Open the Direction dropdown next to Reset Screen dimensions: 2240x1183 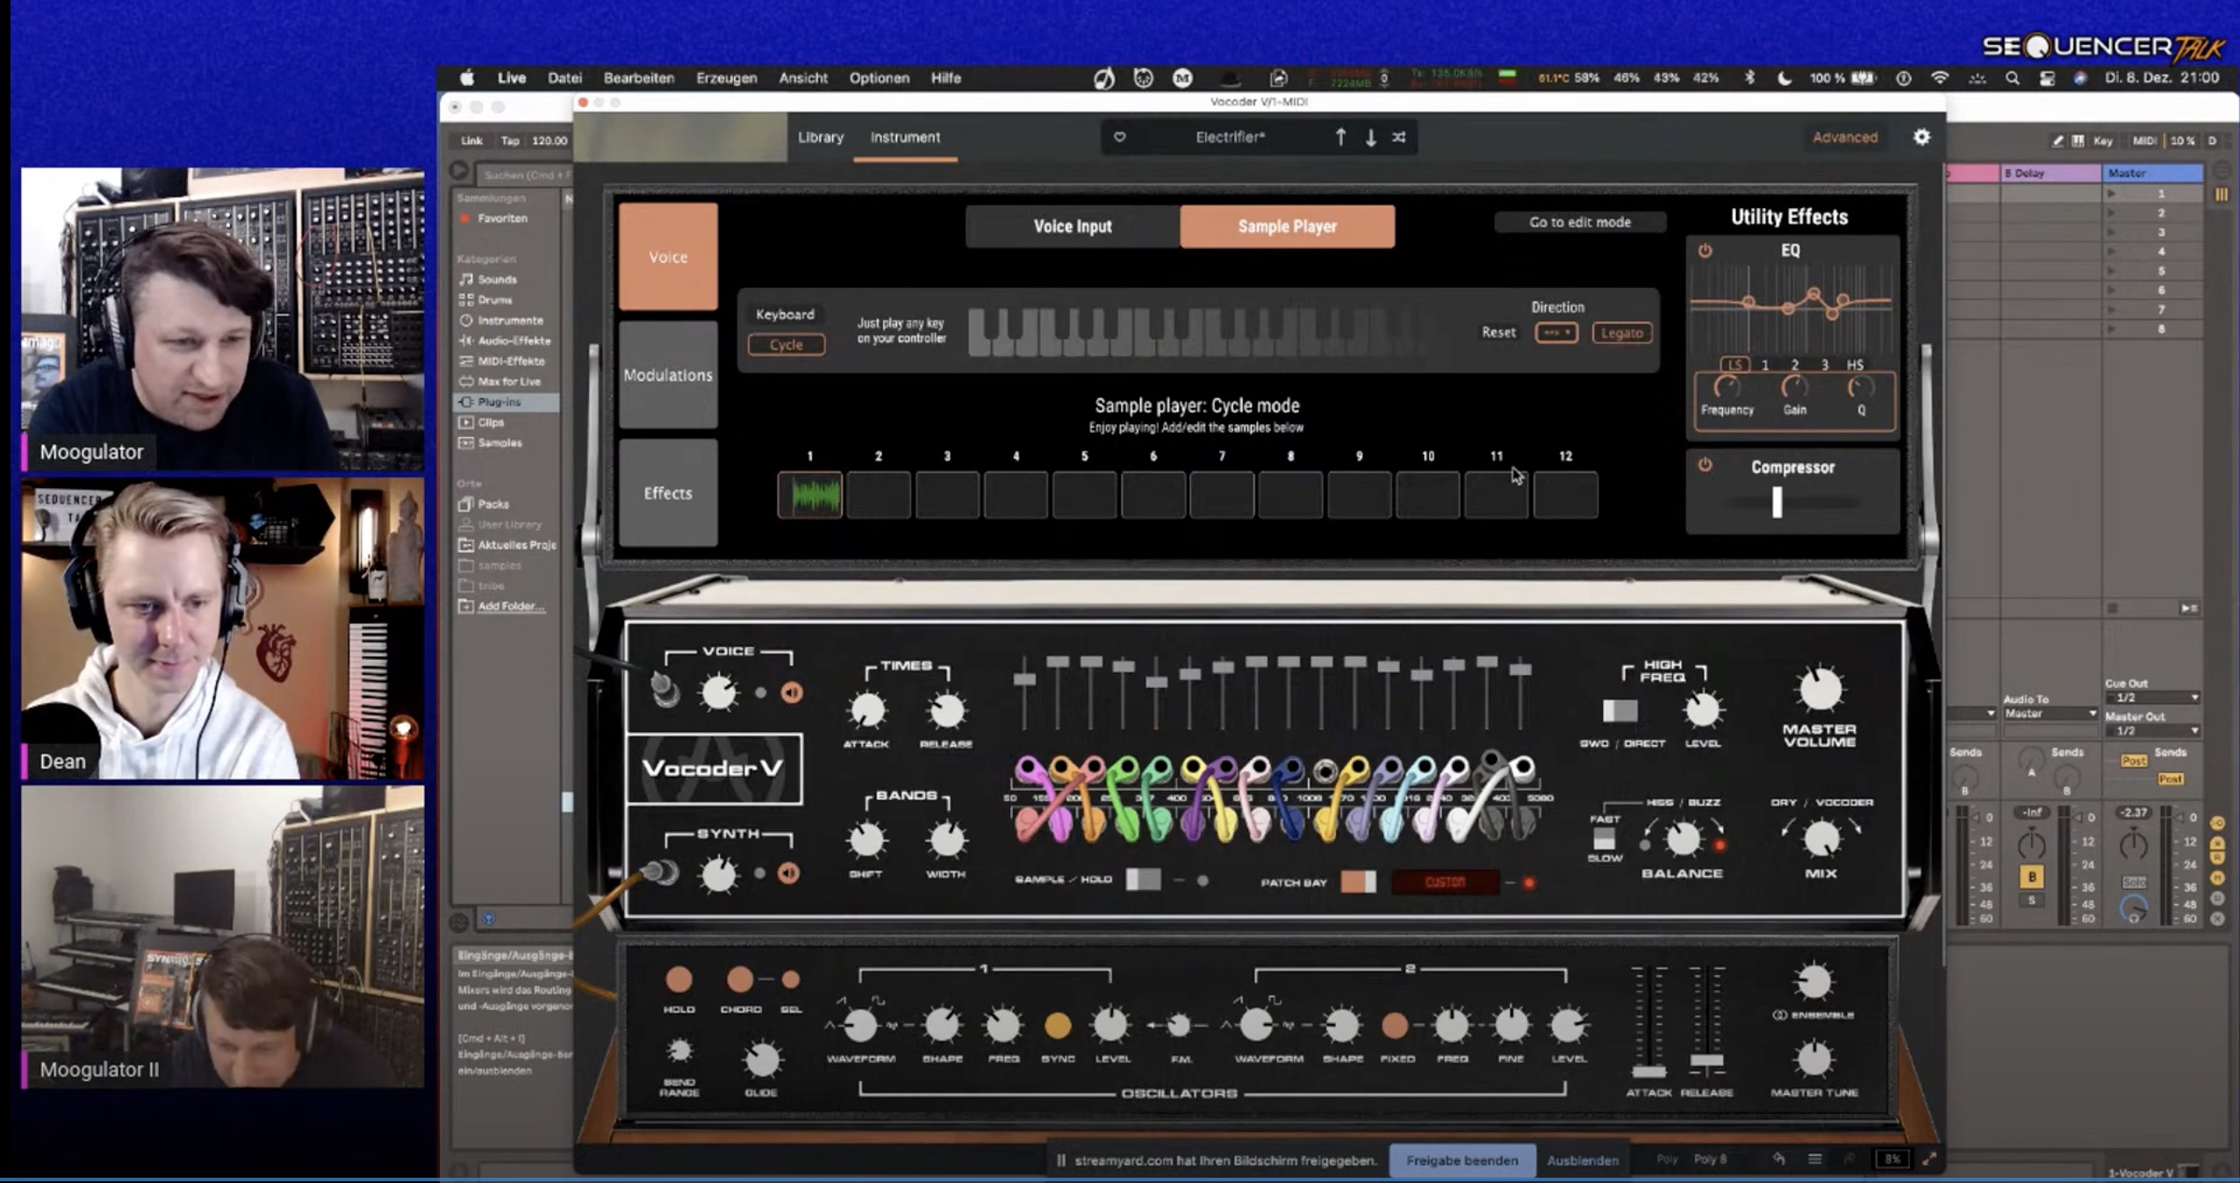tap(1556, 333)
